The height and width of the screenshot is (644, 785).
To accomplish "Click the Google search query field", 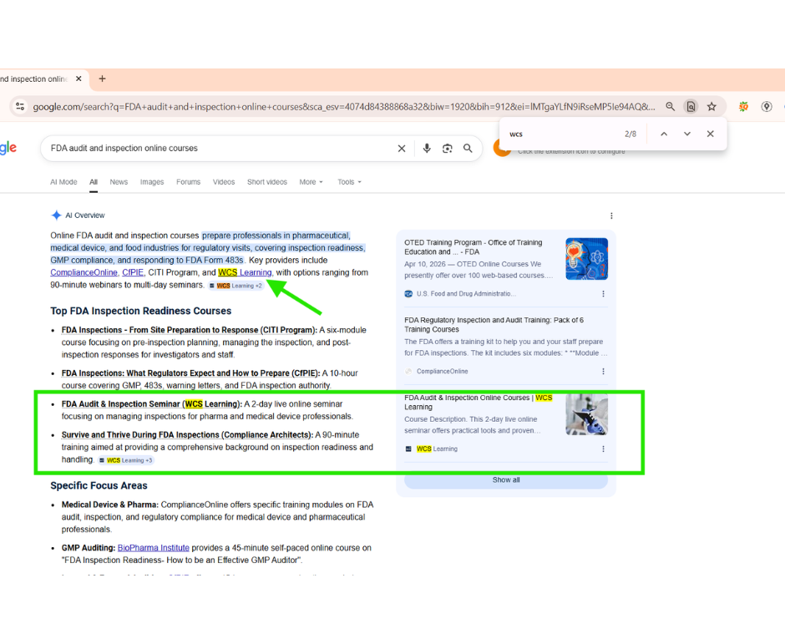I will 220,148.
